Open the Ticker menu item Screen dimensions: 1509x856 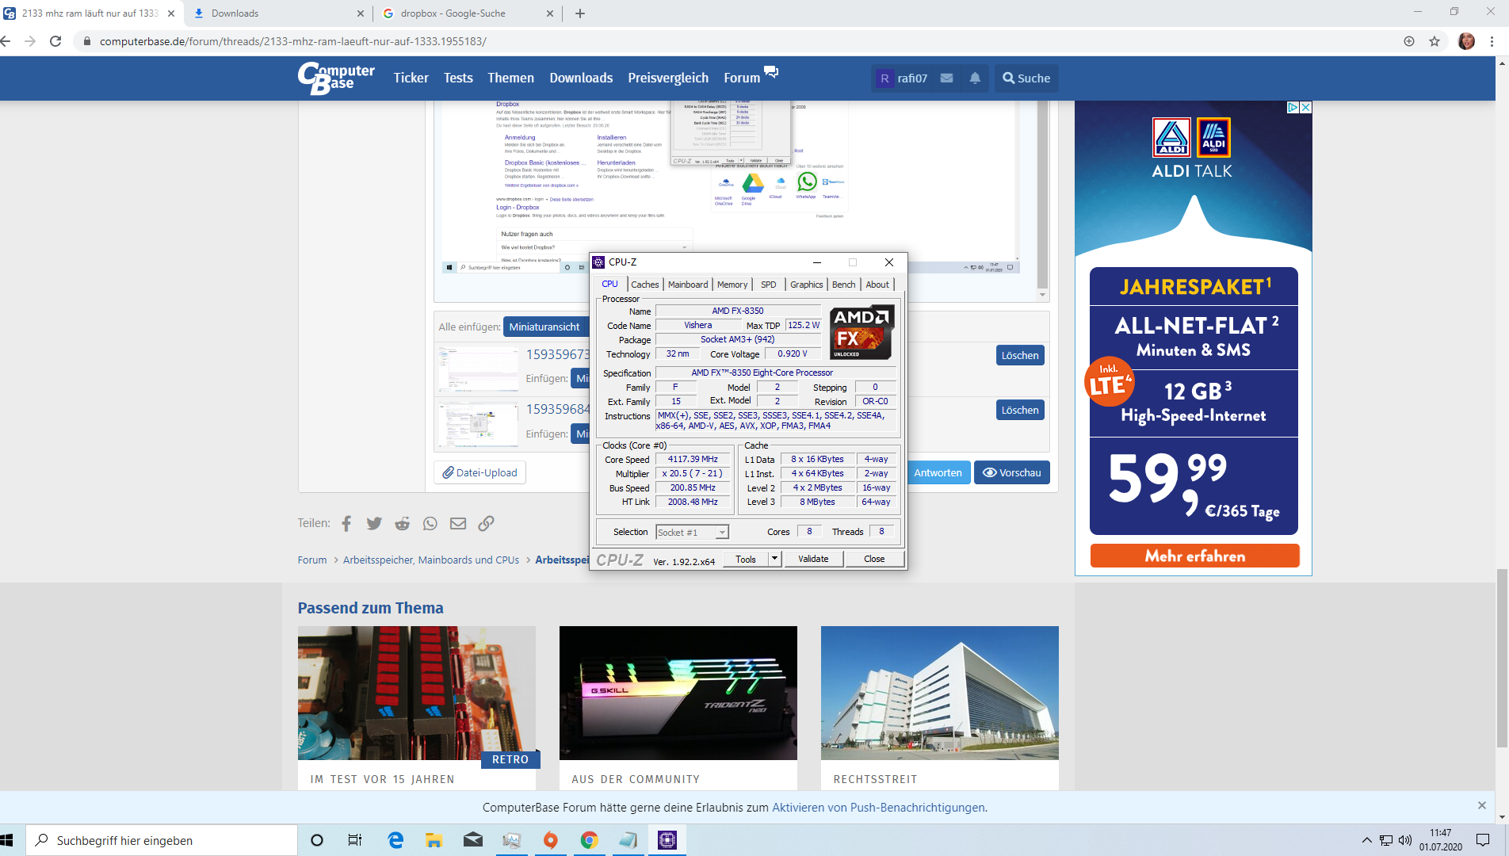pos(411,78)
